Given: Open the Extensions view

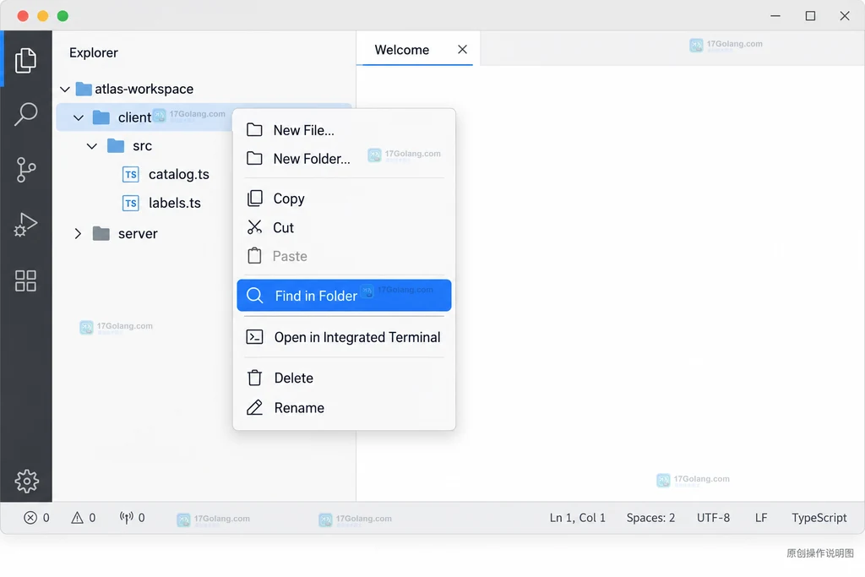Looking at the screenshot, I should (x=25, y=280).
